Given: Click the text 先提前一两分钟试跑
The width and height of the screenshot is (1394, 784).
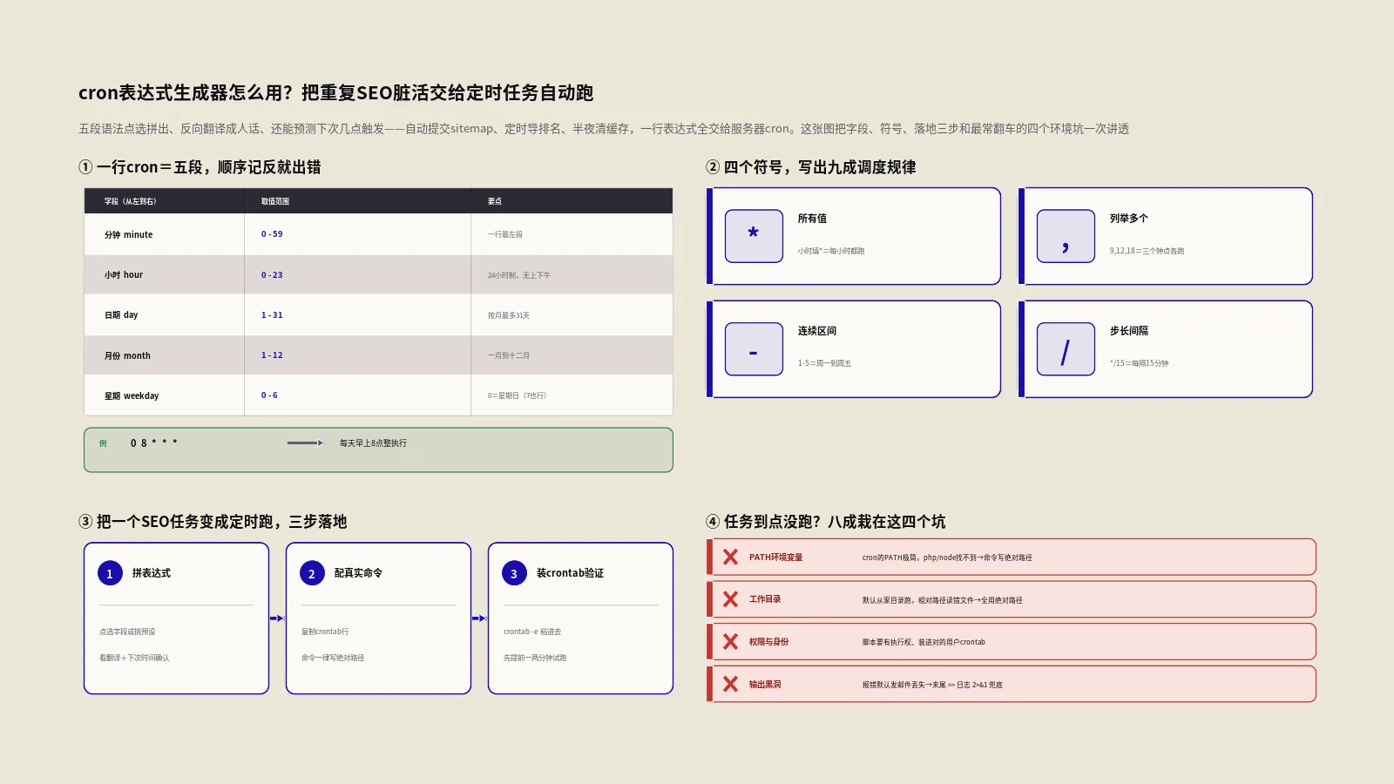Looking at the screenshot, I should click(x=535, y=658).
